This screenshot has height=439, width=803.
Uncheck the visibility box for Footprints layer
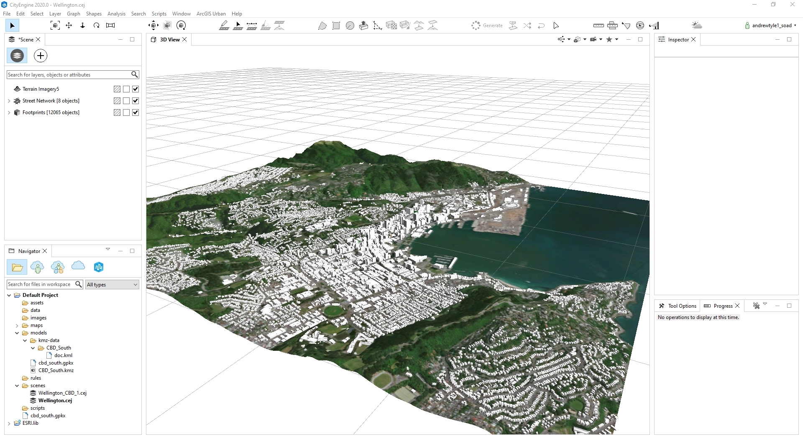[x=136, y=112]
